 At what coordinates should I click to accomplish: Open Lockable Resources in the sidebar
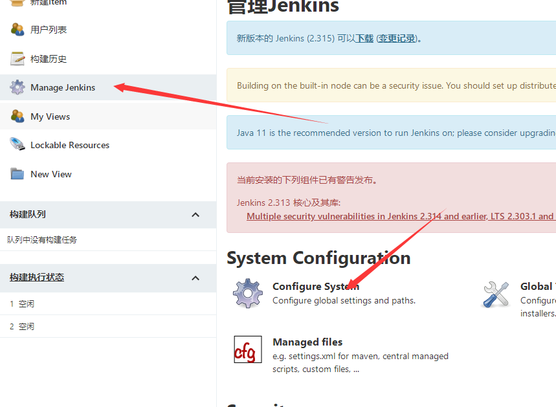click(x=70, y=145)
